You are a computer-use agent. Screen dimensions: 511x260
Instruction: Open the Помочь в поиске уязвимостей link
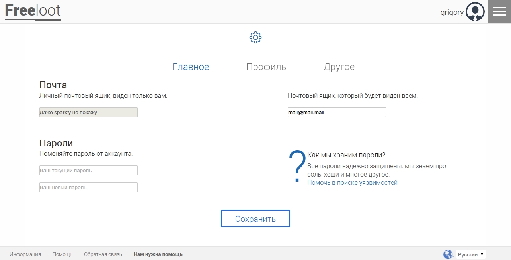(x=352, y=183)
